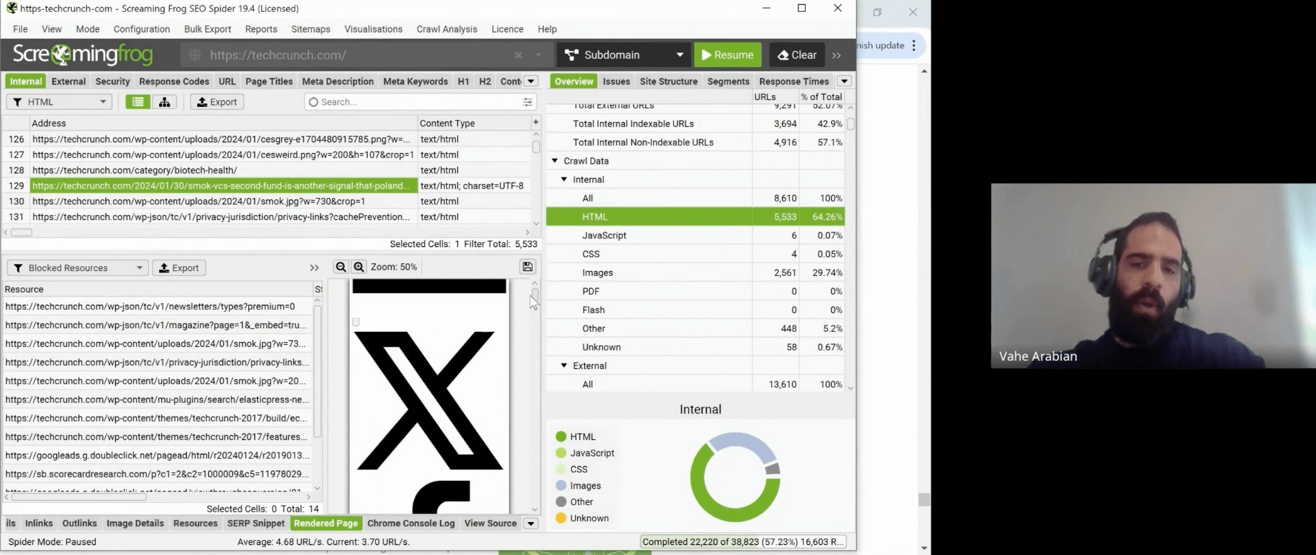Click the Images legend color swatch

point(561,486)
